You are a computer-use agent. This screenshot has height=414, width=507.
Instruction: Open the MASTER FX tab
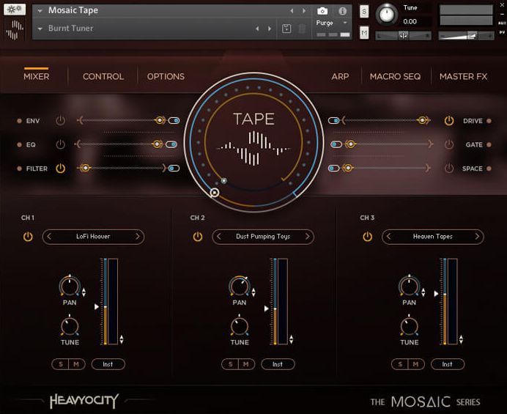point(463,77)
